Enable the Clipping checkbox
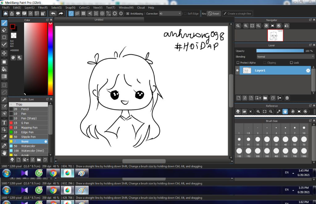This screenshot has width=316, height=204. [265, 63]
